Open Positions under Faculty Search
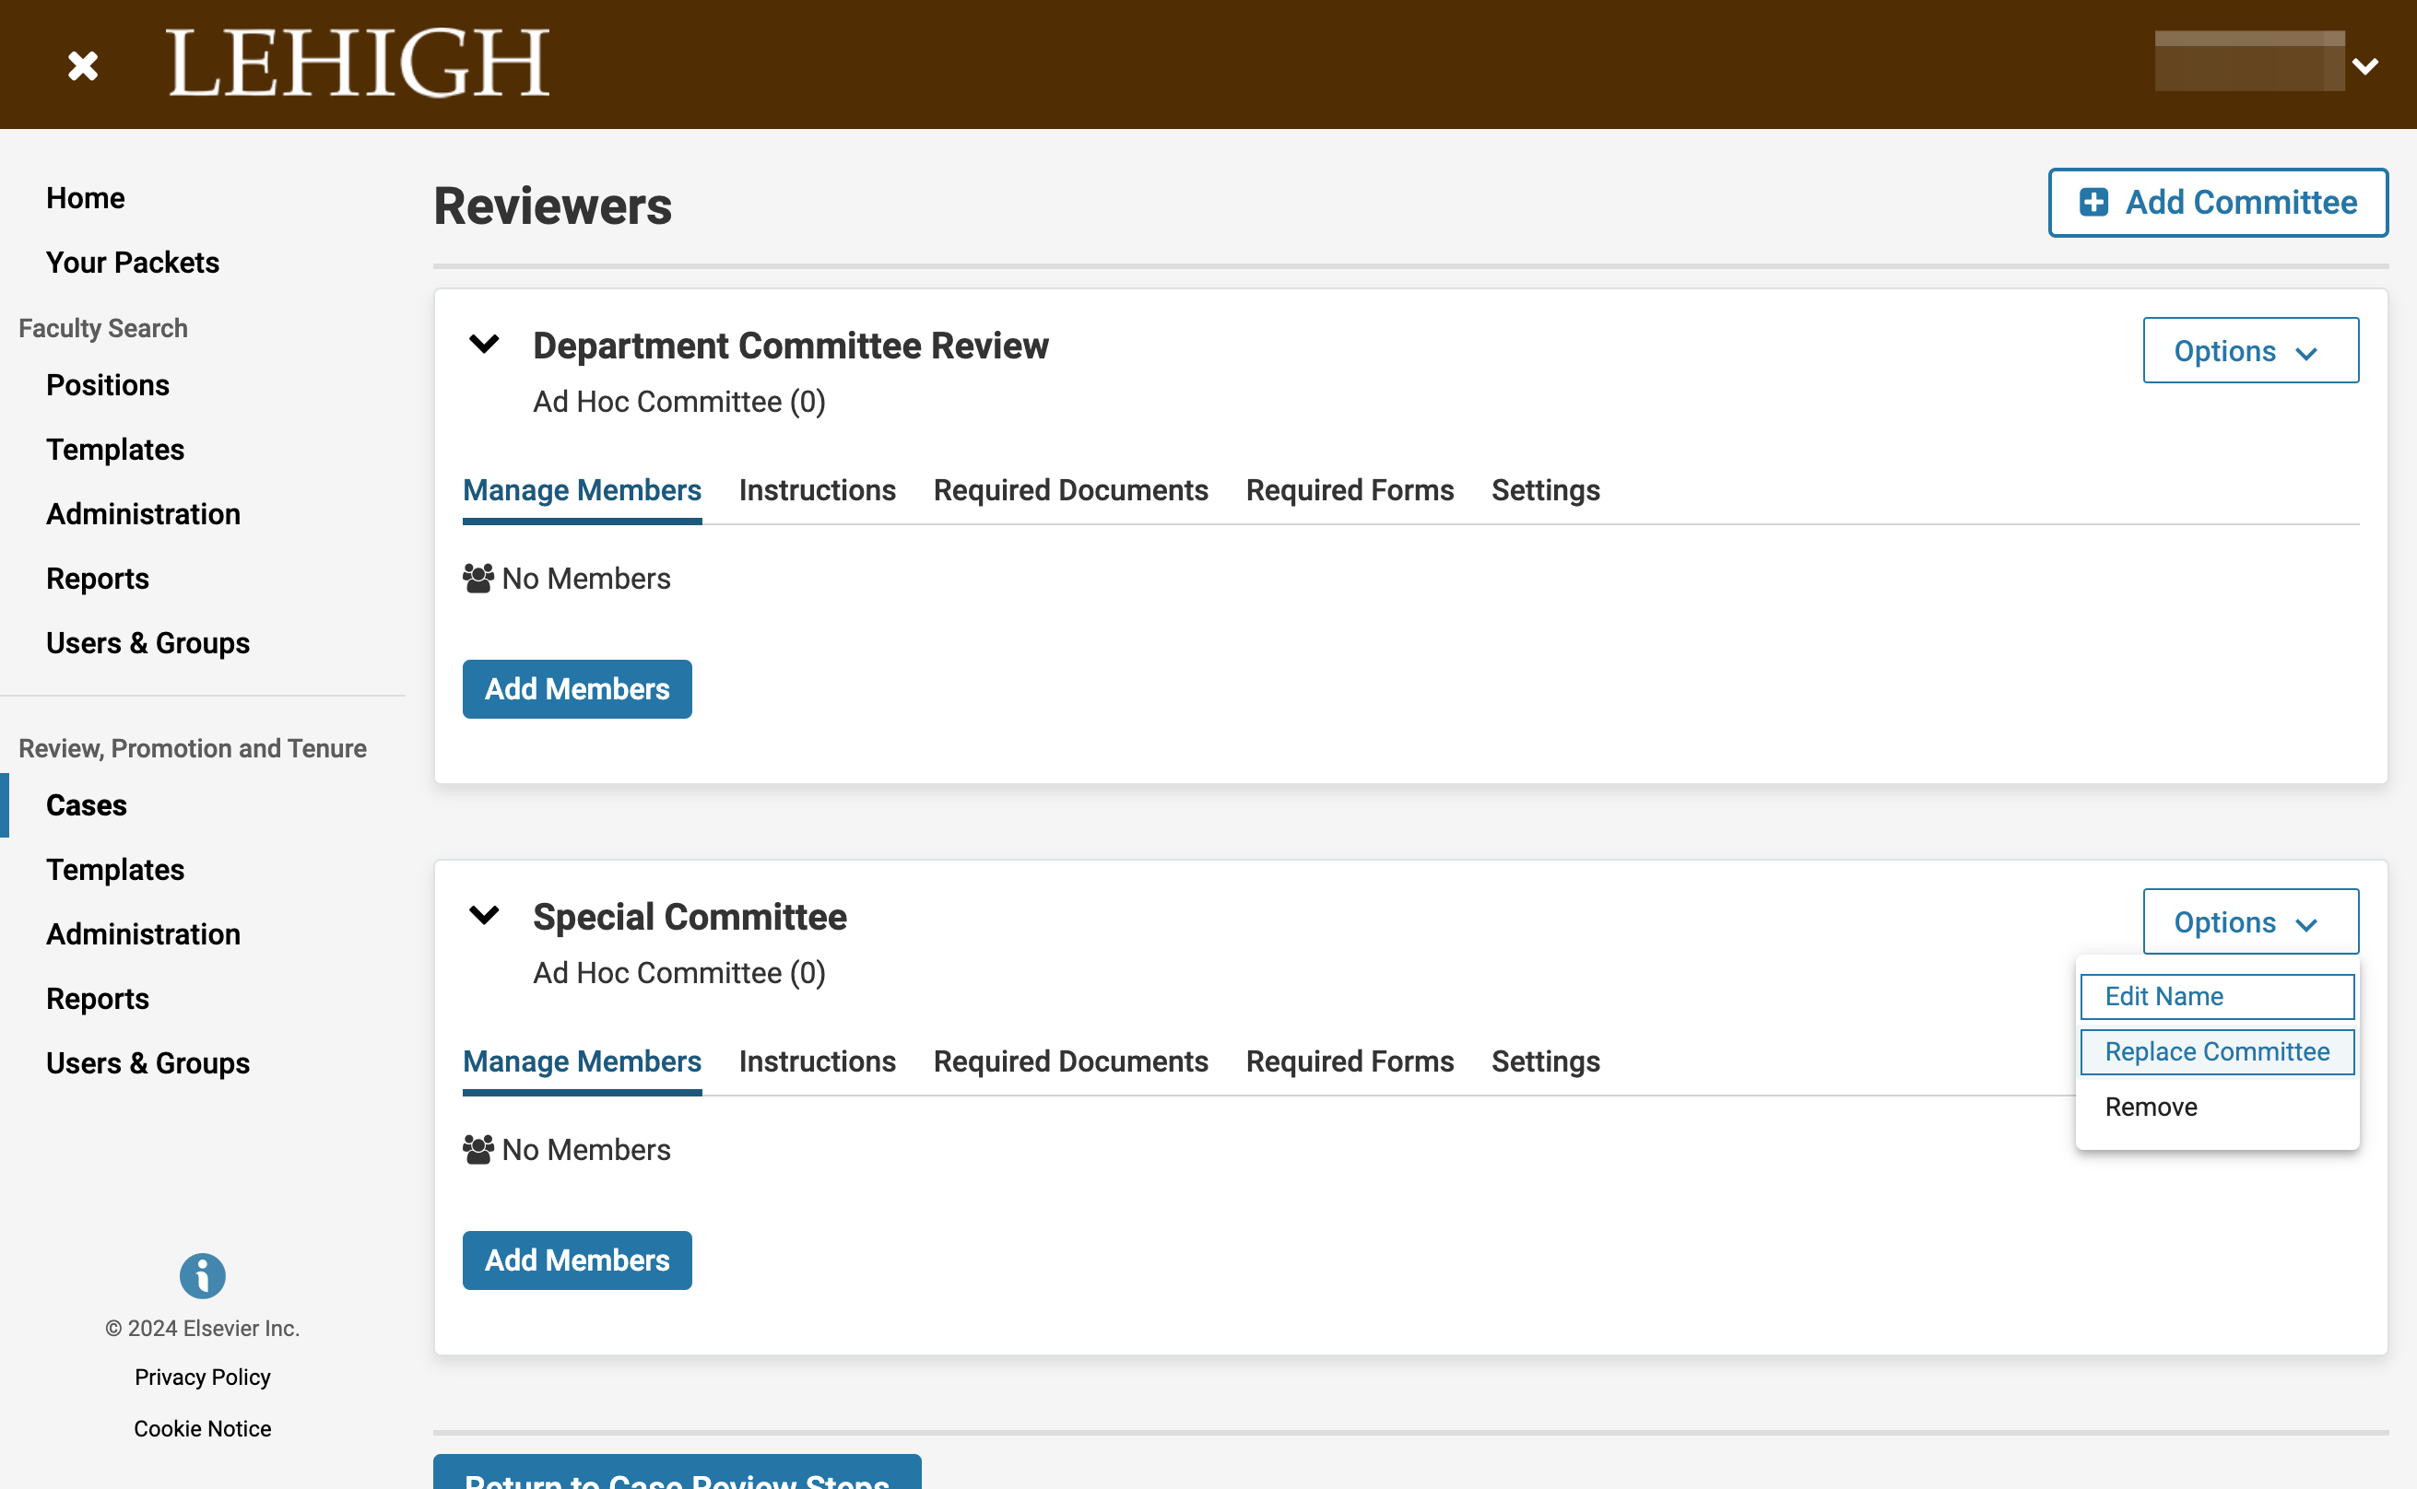Viewport: 2417px width, 1489px height. coord(107,385)
